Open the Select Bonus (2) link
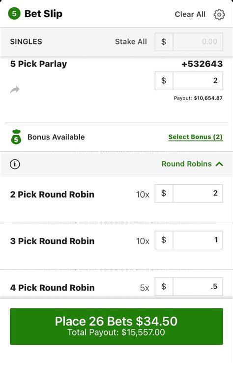 click(x=196, y=137)
